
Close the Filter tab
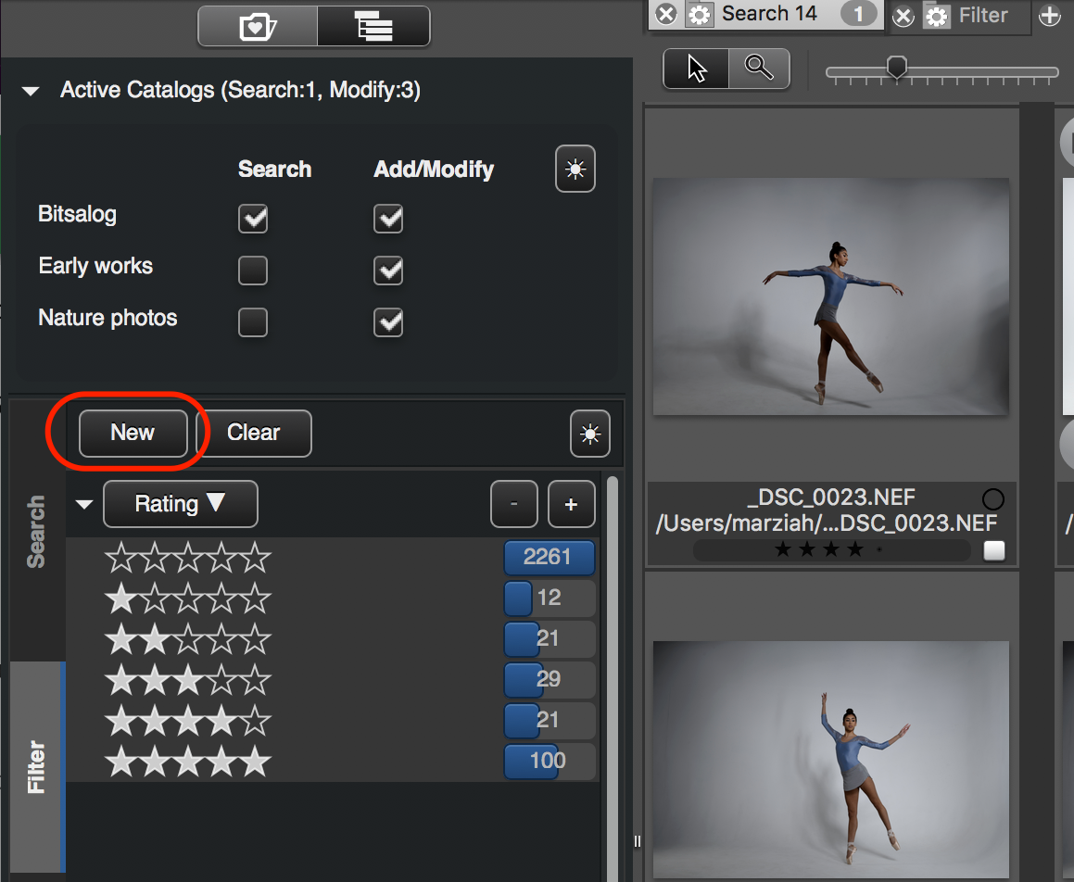[x=903, y=16]
